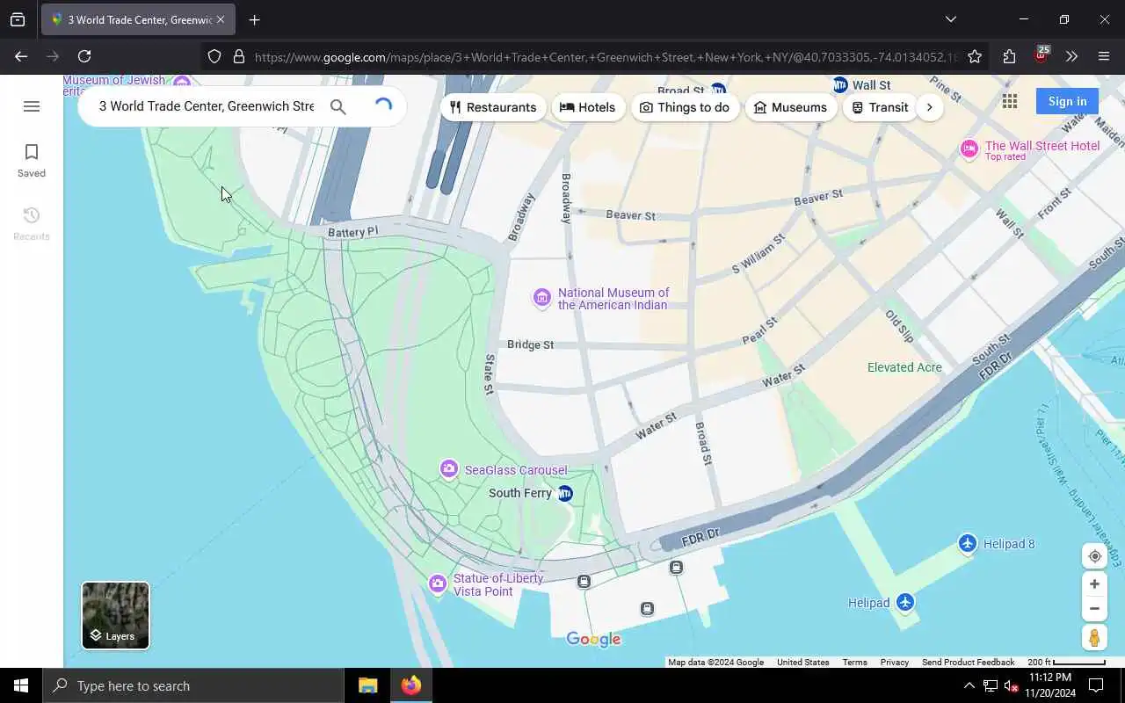This screenshot has width=1125, height=703.
Task: Select the Things to do chip
Action: [x=685, y=107]
